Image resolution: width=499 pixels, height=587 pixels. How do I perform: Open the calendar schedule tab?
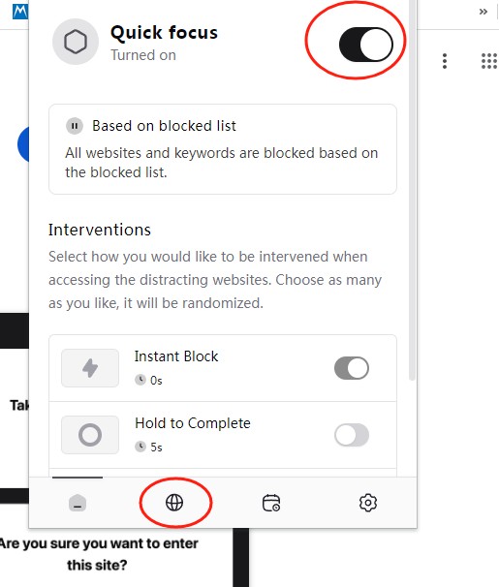pos(271,503)
